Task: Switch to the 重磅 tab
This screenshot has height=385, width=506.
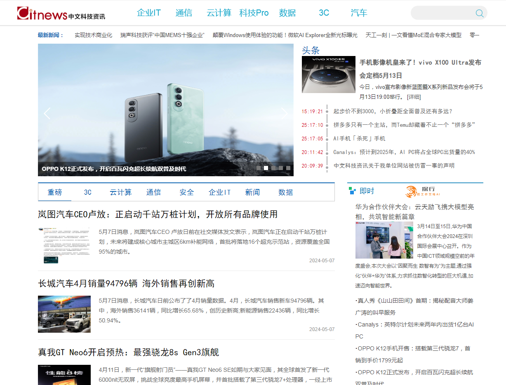Action: (55, 192)
